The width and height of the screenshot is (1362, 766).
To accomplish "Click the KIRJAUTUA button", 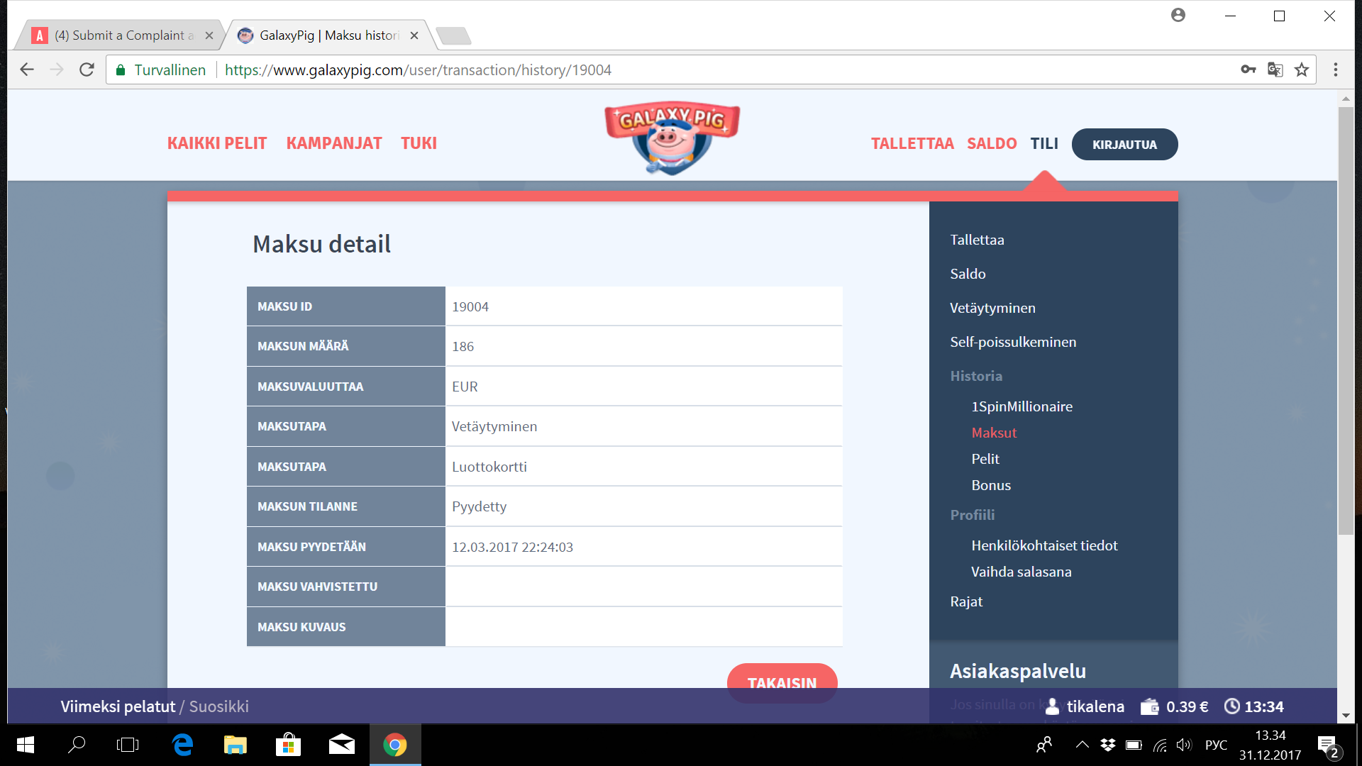I will (1124, 144).
